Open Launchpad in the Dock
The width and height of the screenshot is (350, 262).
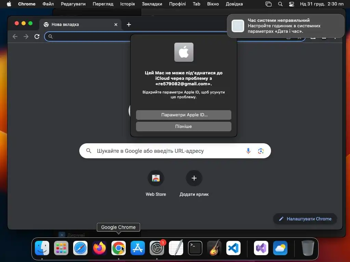[x=61, y=248]
